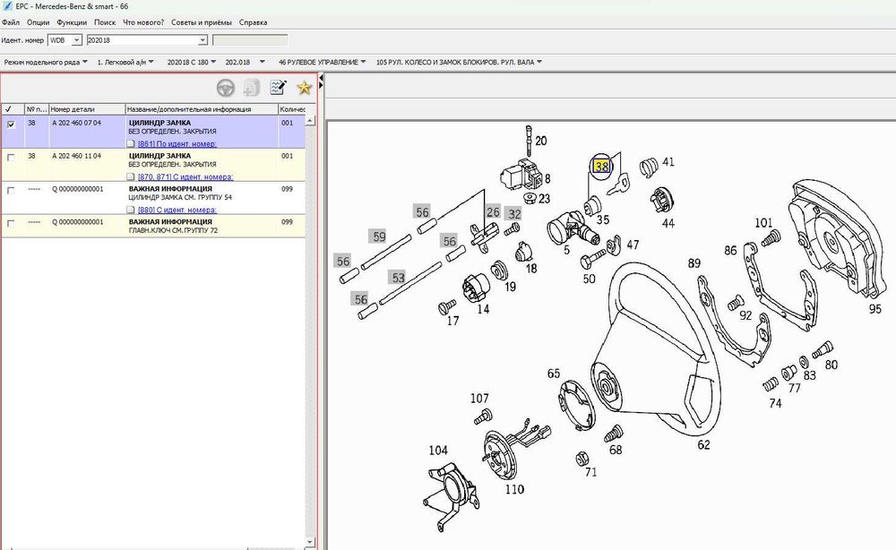The width and height of the screenshot is (896, 550).
Task: Check the checkbox for ГЛАВН.КЛЮЧ СМ.ГРУППУ 72 row
Action: coord(11,223)
